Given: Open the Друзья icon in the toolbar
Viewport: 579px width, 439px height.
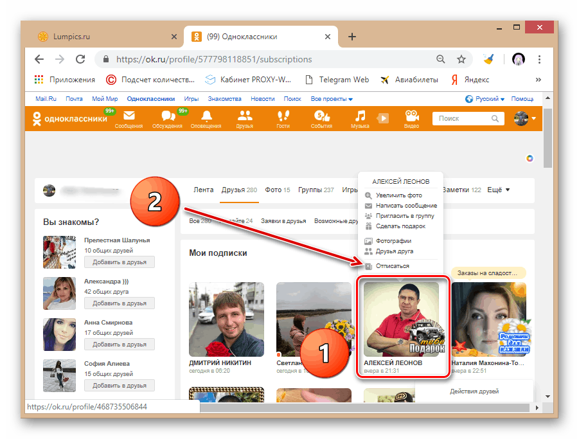Looking at the screenshot, I should coord(244,118).
